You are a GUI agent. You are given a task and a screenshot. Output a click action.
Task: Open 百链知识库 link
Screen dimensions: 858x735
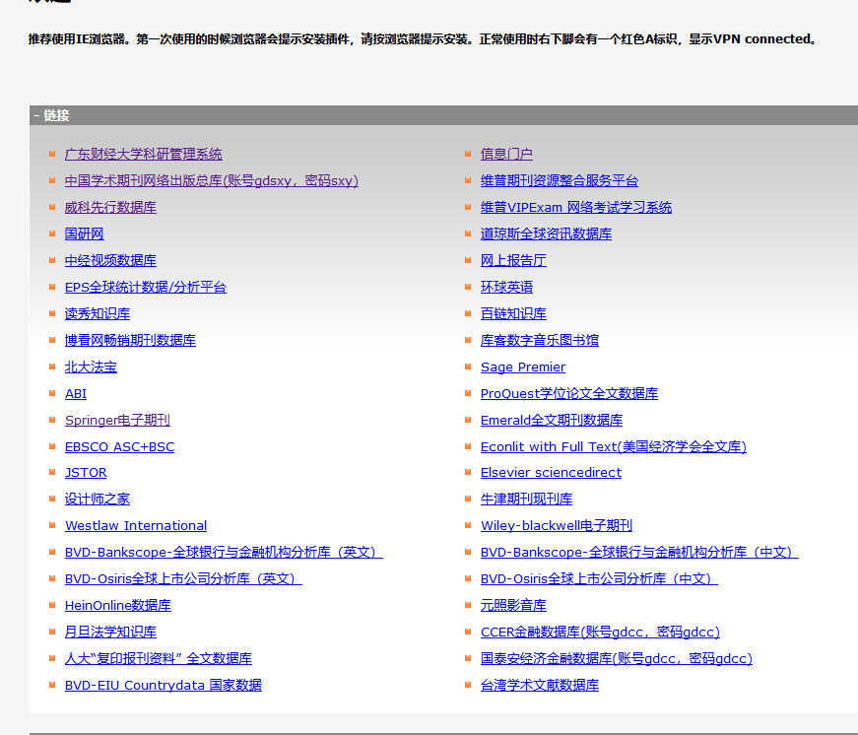pos(513,313)
